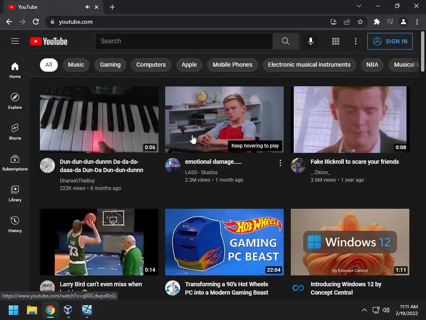The height and width of the screenshot is (320, 426).
Task: Click in the YouTube Search field
Action: click(x=184, y=41)
